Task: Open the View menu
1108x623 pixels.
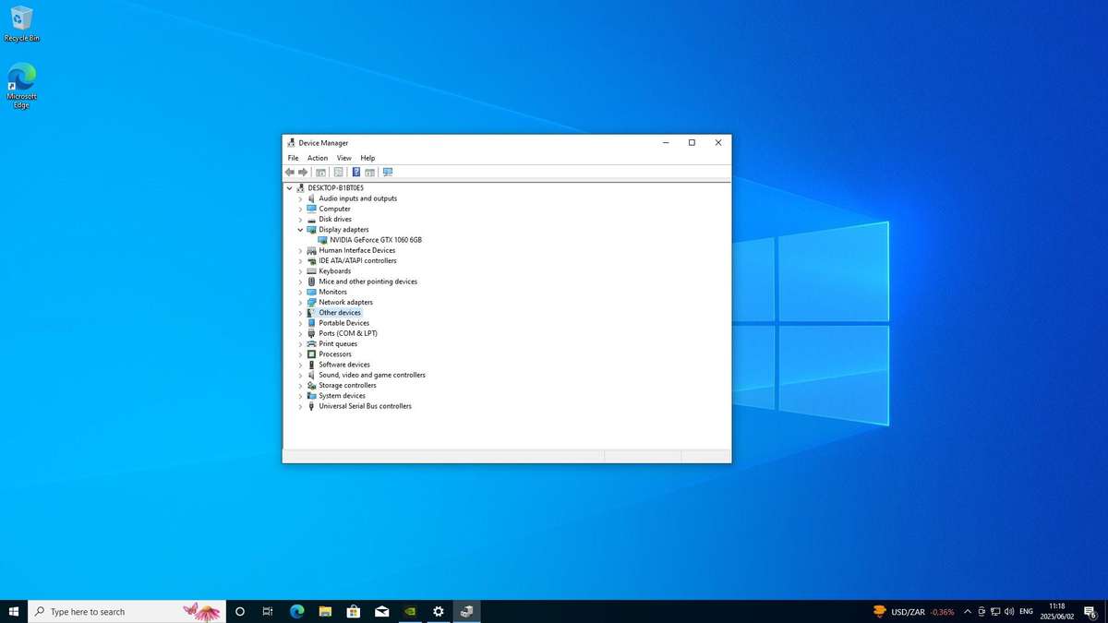Action: tap(343, 158)
